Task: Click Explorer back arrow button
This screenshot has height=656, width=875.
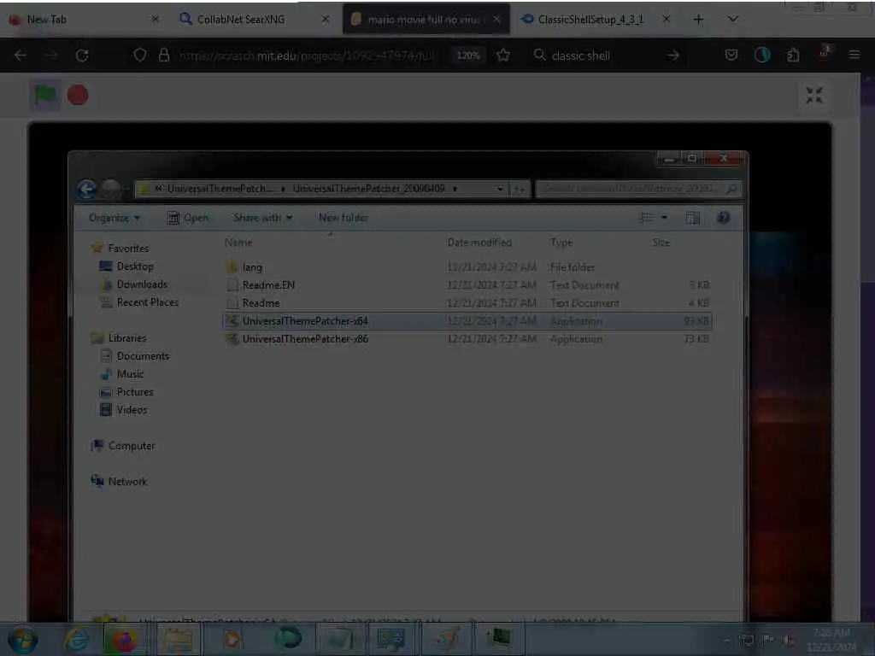Action: pos(86,189)
